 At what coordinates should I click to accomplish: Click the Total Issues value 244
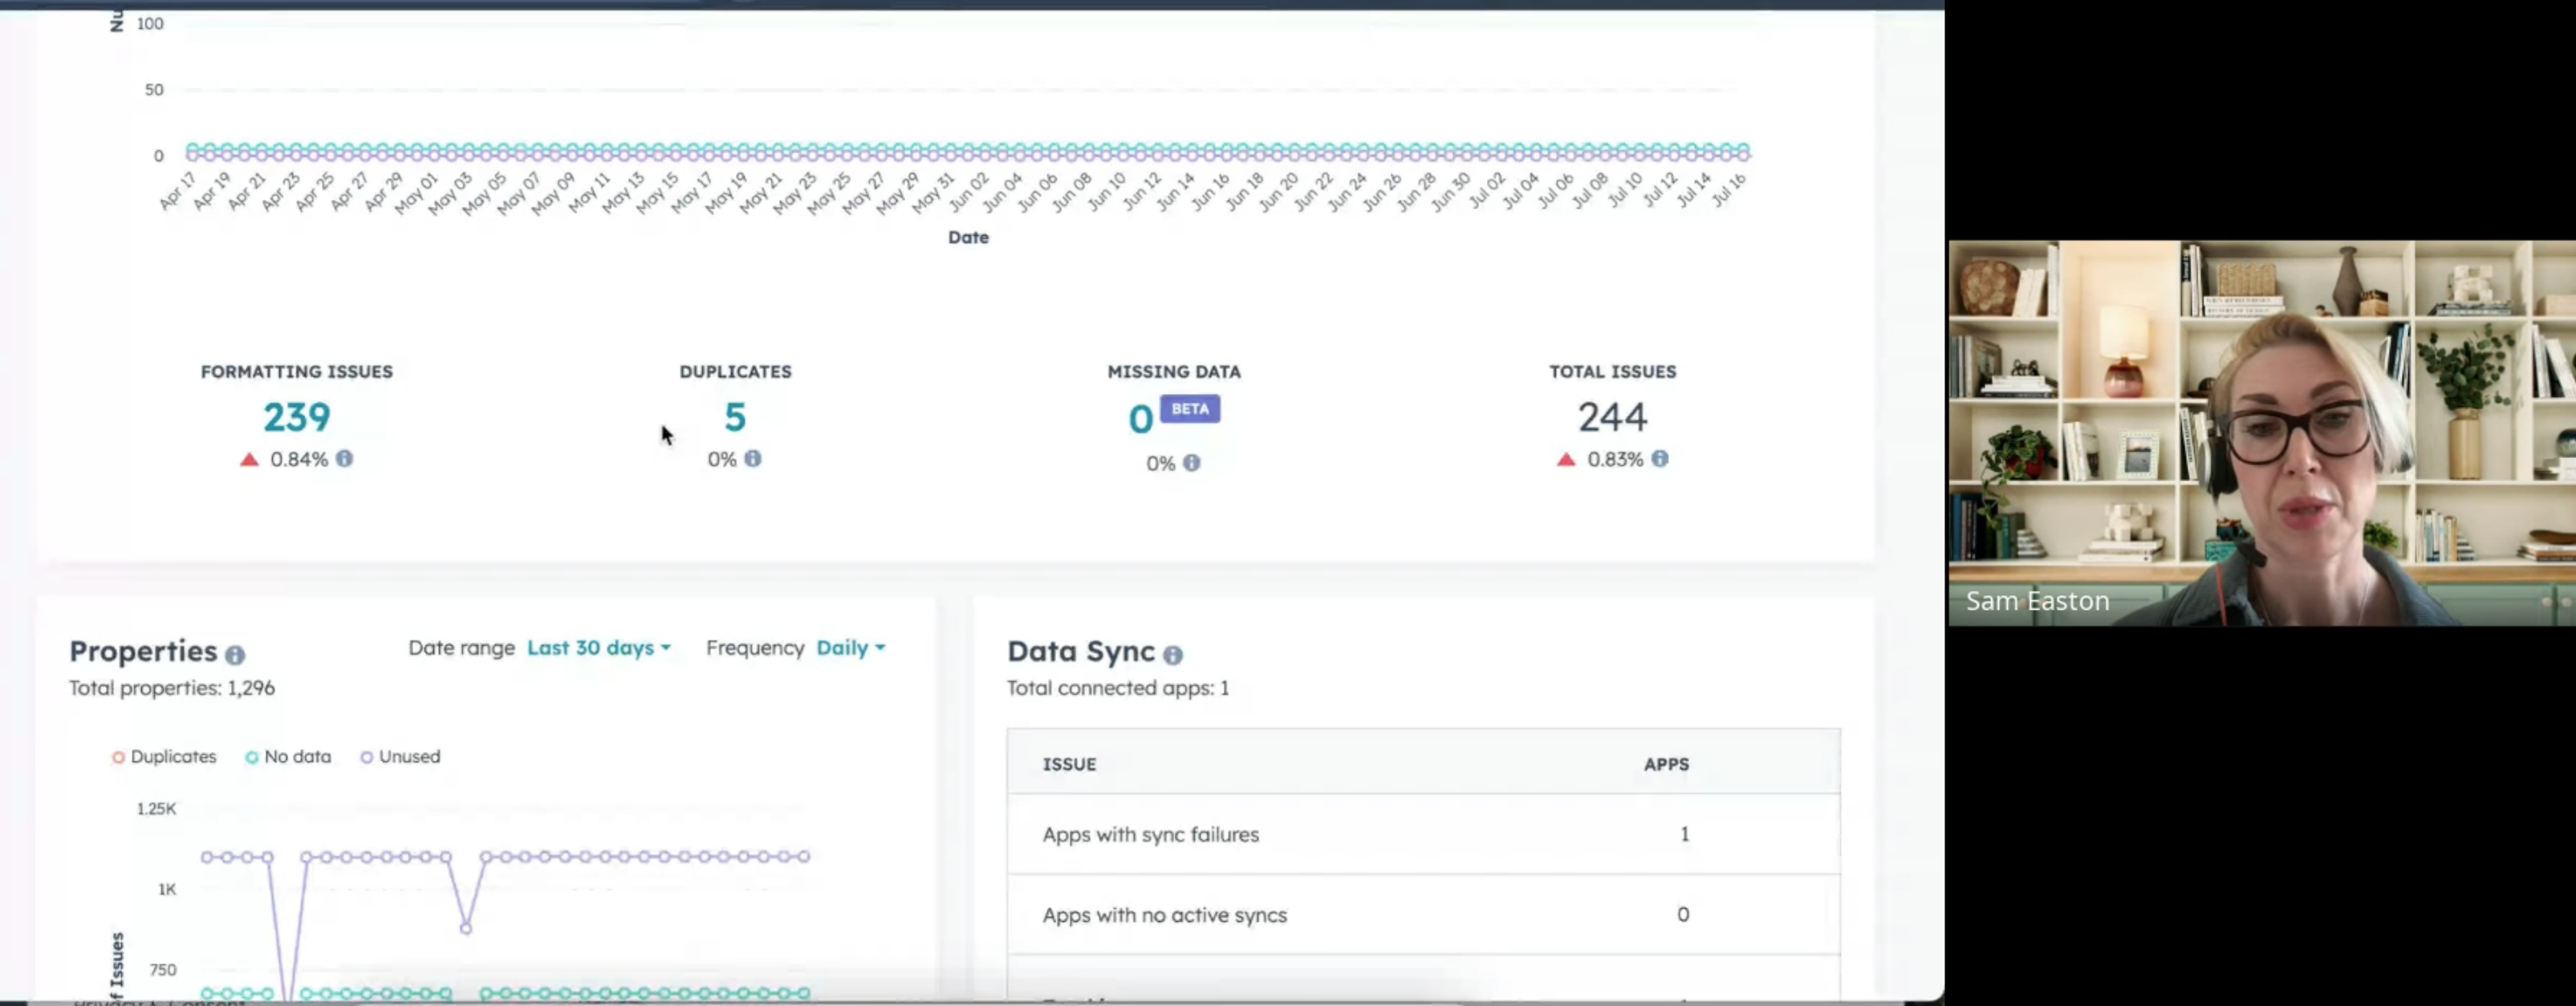point(1613,417)
